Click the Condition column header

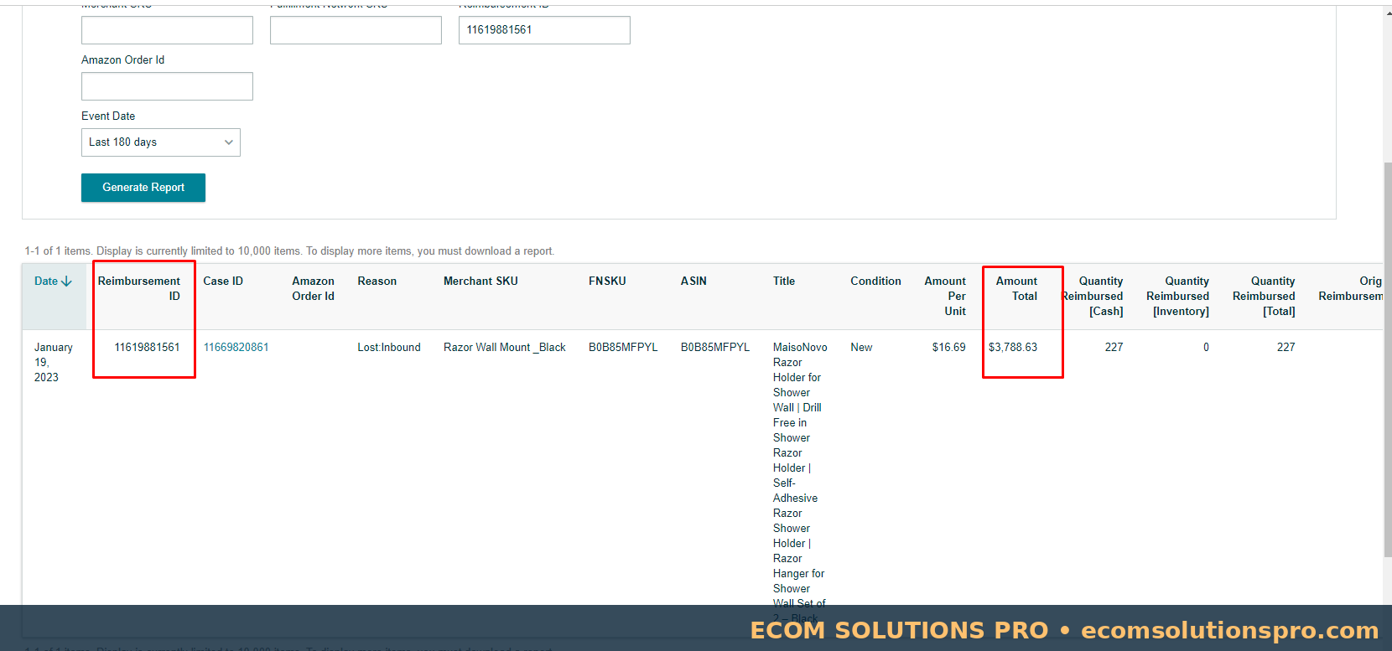click(x=875, y=282)
